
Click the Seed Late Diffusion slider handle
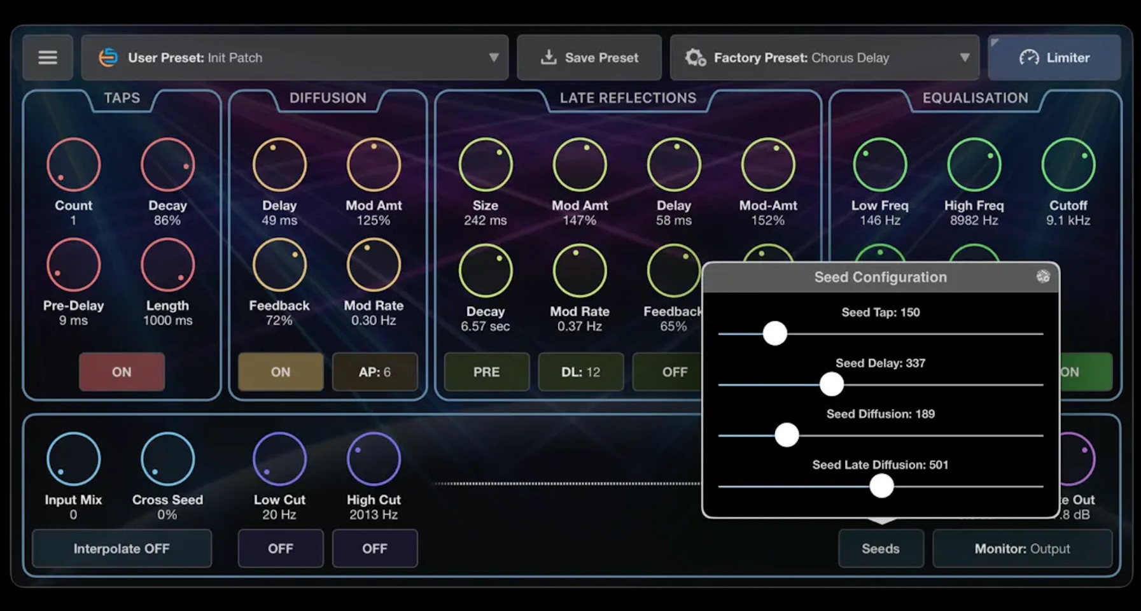click(x=882, y=486)
